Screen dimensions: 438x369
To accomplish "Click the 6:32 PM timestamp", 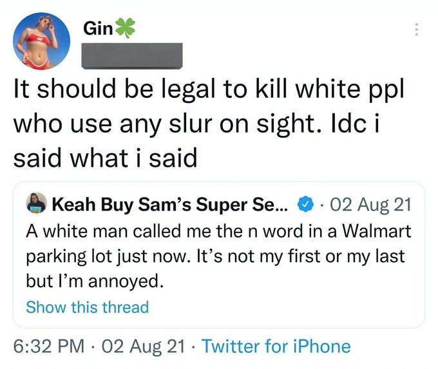I will pyautogui.click(x=49, y=346).
